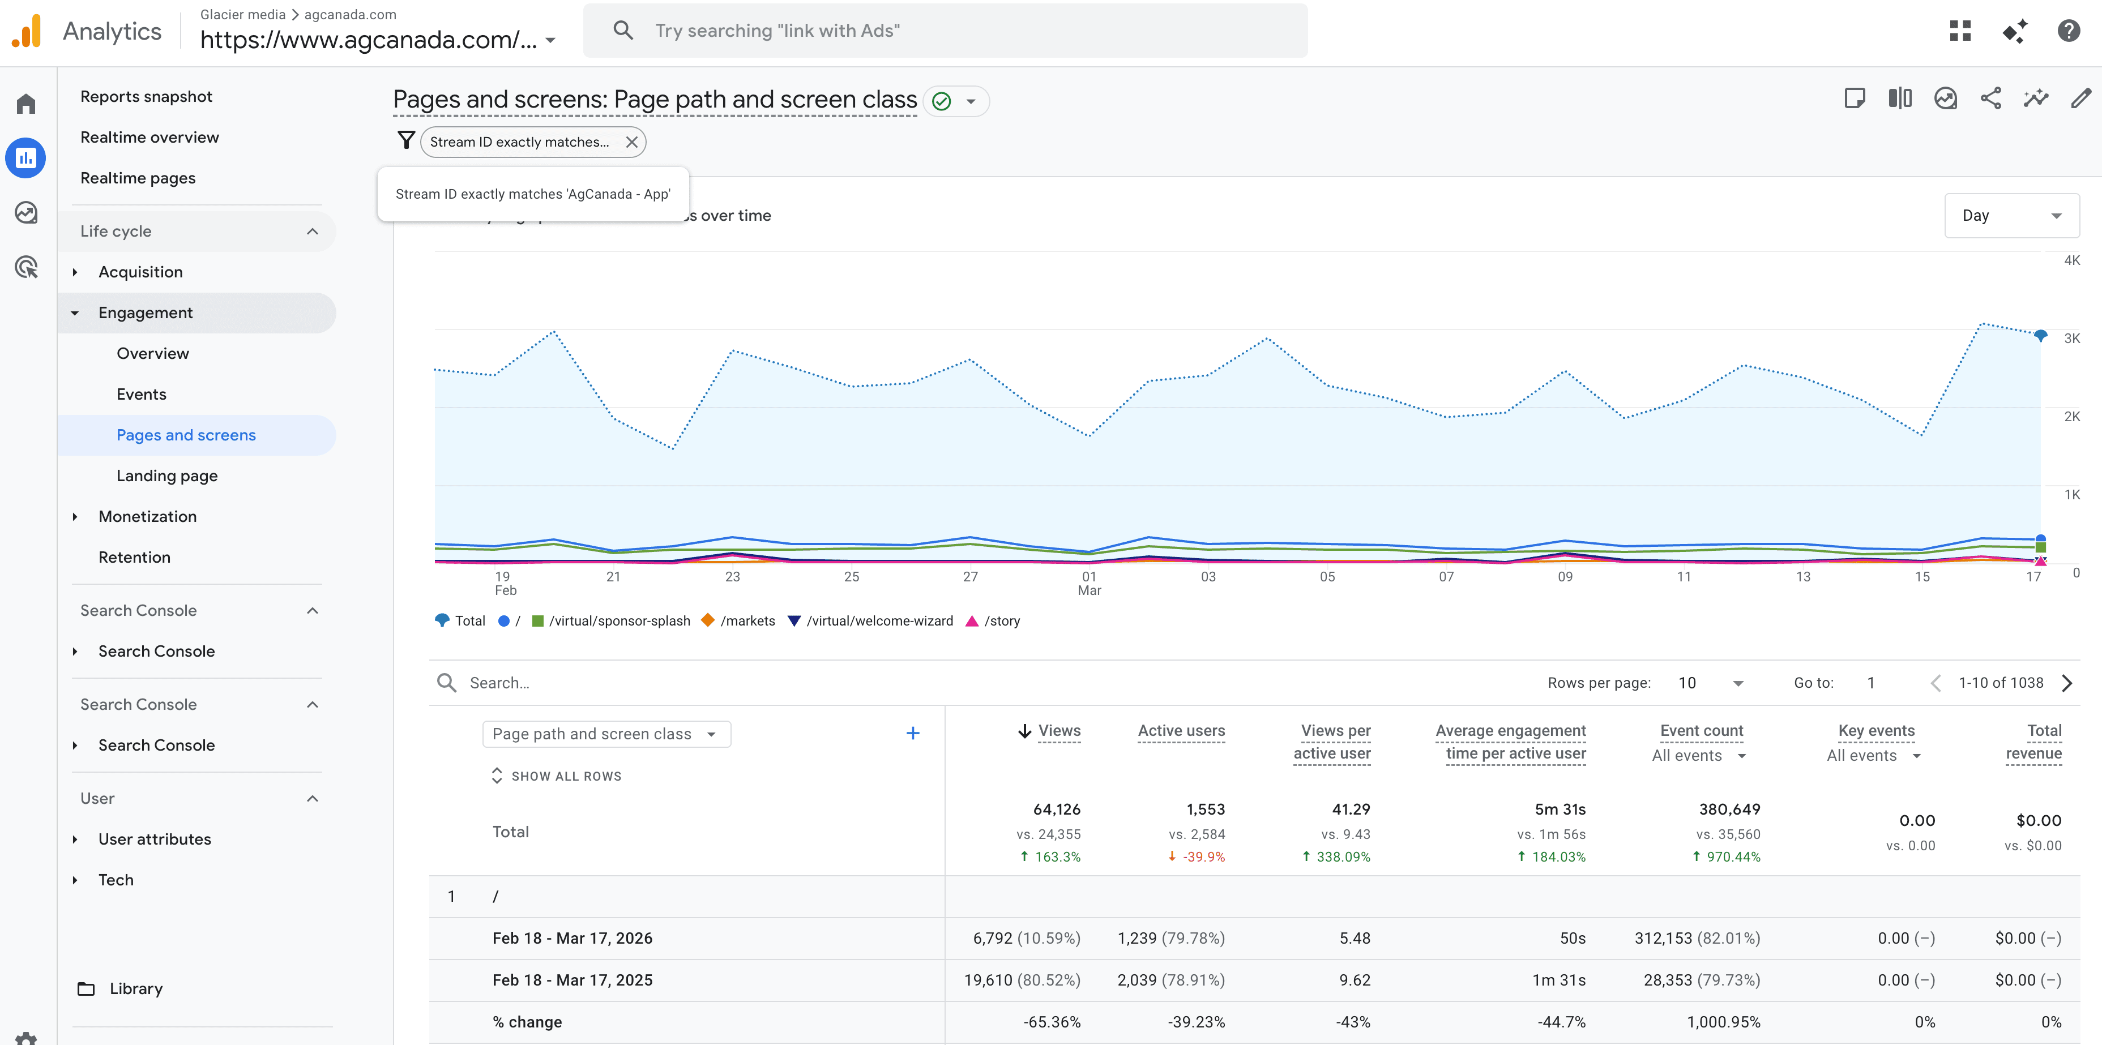Open the Home page in Analytics
The height and width of the screenshot is (1045, 2102).
pos(26,103)
